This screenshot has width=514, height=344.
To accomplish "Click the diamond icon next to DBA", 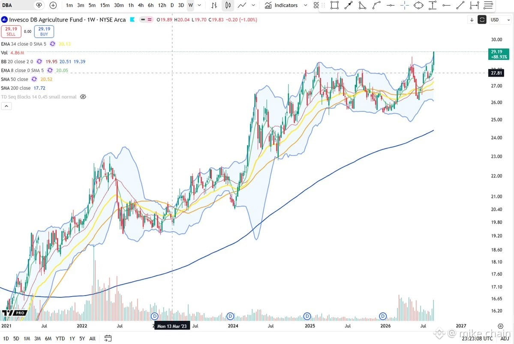I will pyautogui.click(x=39, y=5).
